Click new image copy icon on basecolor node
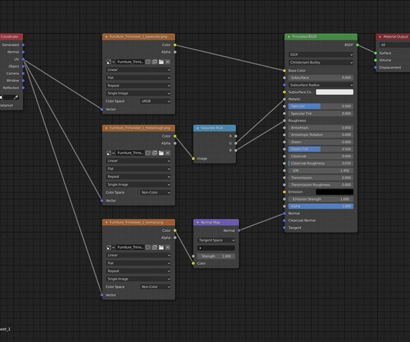The image size is (410, 342). pyautogui.click(x=154, y=62)
